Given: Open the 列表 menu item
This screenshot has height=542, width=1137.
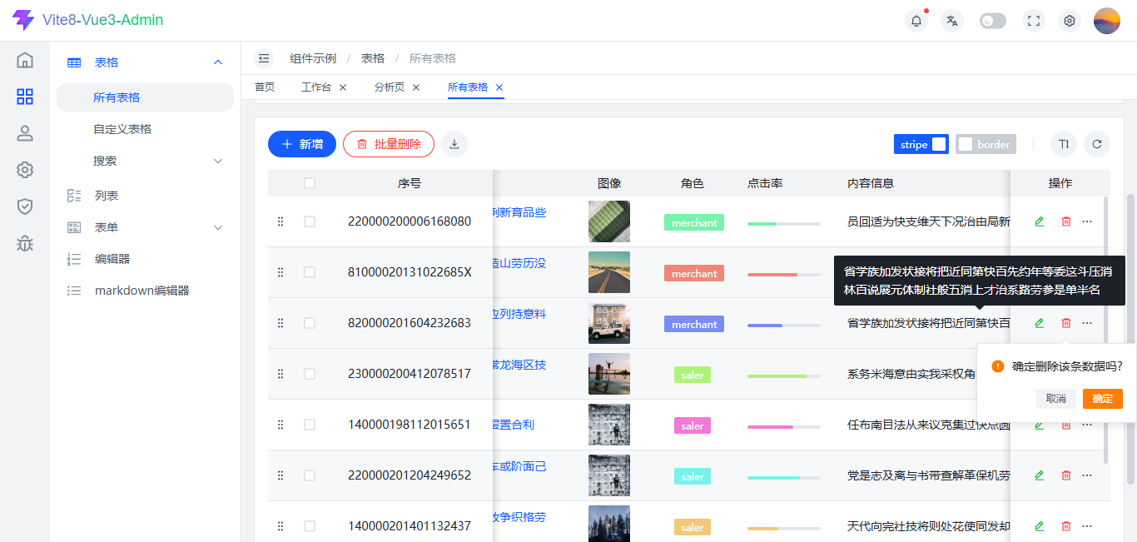Looking at the screenshot, I should [145, 196].
